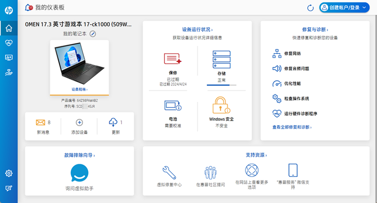Open the 修复与诊断 heading link

tap(315, 29)
